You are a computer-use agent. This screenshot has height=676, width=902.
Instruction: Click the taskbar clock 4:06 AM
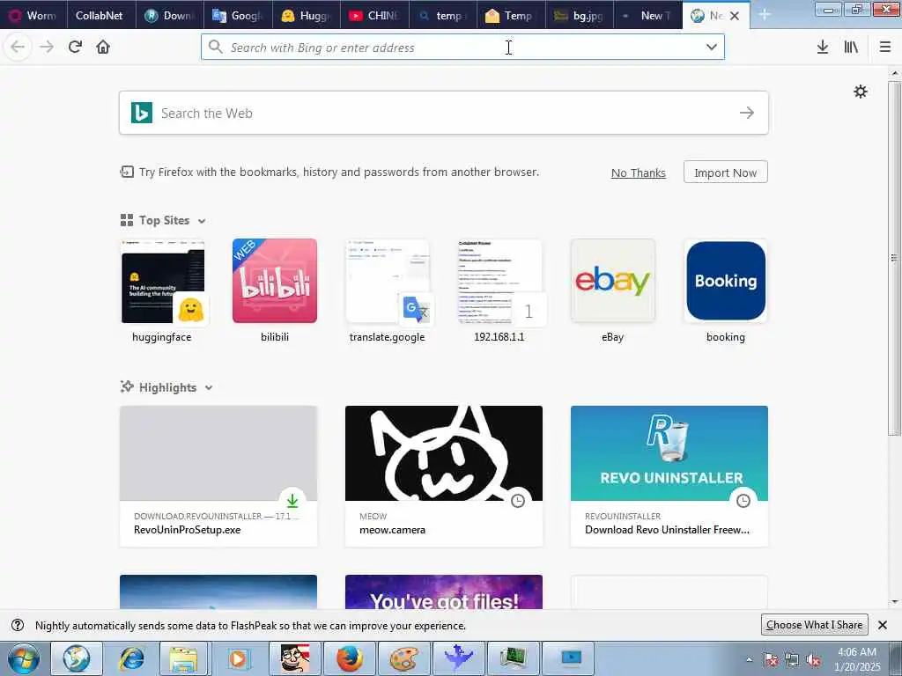click(x=857, y=652)
